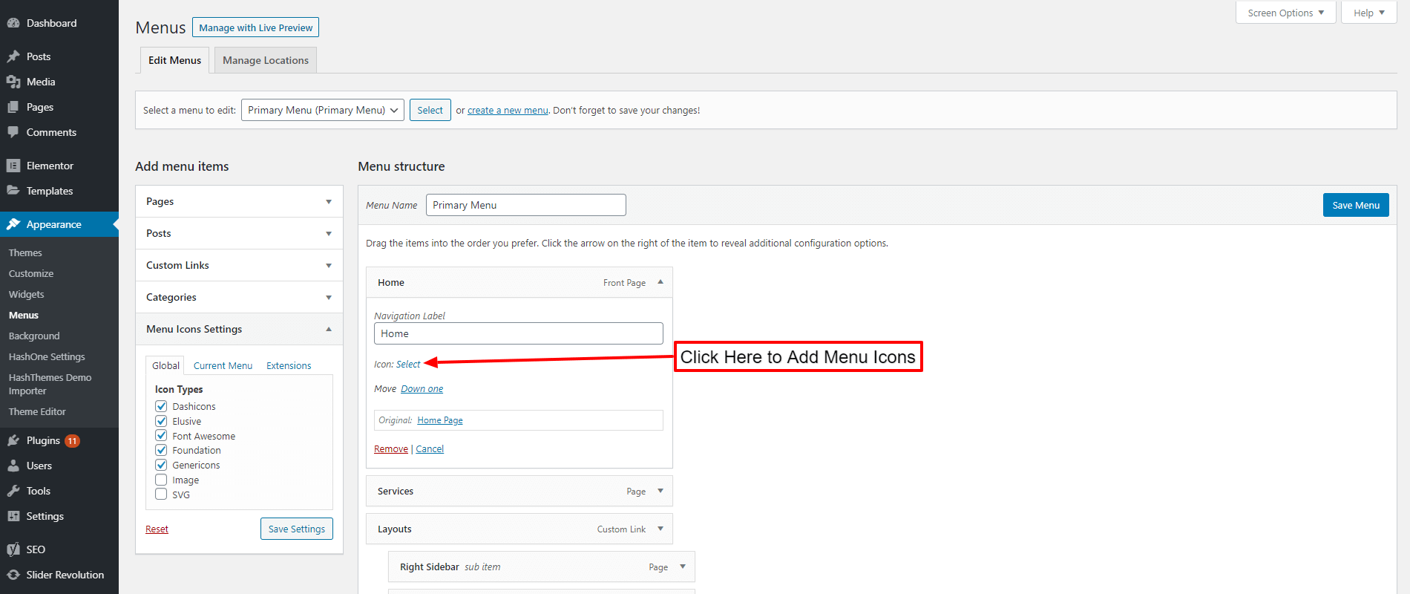Screen dimensions: 1410x594
Task: Collapse the Home menu item
Action: pos(660,282)
